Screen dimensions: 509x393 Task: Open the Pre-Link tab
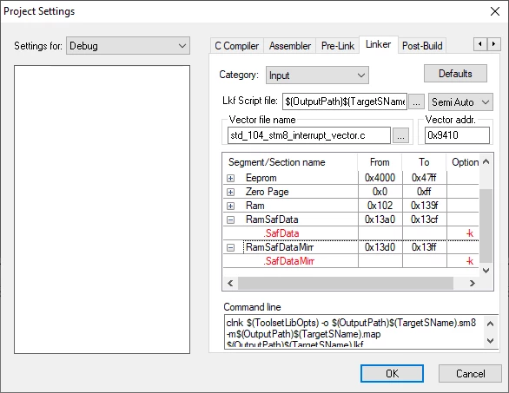(338, 46)
